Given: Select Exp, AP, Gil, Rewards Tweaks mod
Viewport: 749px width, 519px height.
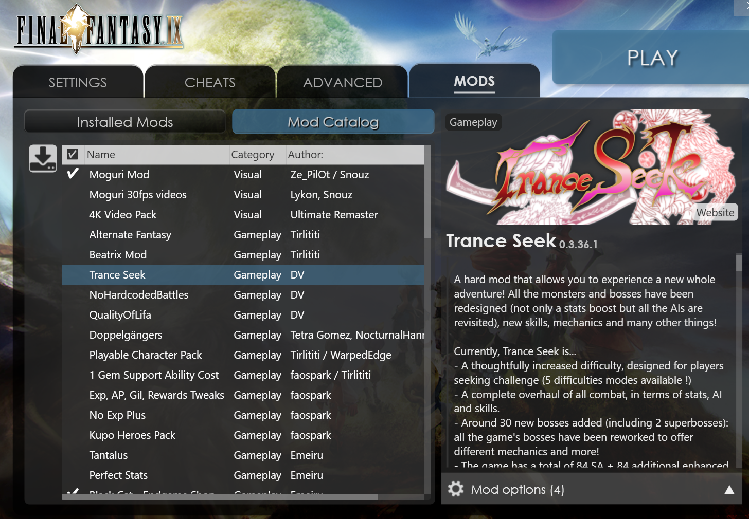Looking at the screenshot, I should coord(243,395).
